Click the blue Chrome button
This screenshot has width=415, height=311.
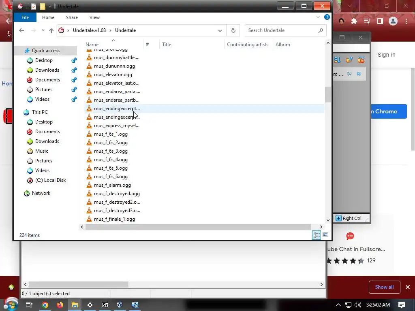point(388,111)
